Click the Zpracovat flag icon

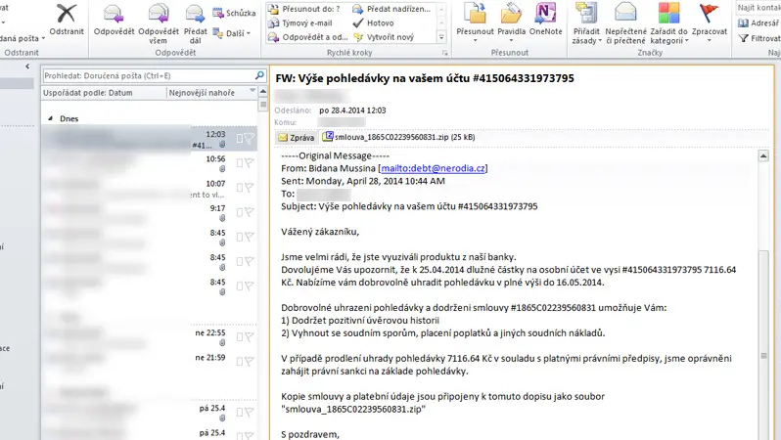709,14
